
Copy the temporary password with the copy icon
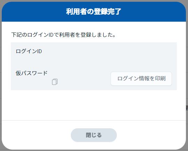55,82
